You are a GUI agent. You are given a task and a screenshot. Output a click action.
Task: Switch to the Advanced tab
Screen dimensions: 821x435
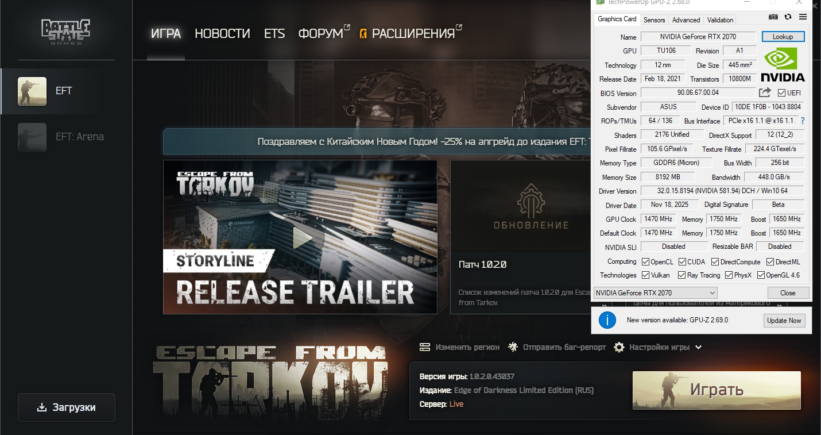pos(686,20)
